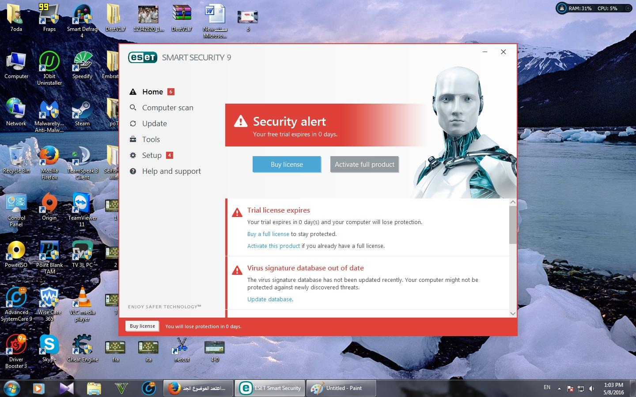Image resolution: width=636 pixels, height=397 pixels.
Task: Go to the Update section
Action: coord(154,124)
